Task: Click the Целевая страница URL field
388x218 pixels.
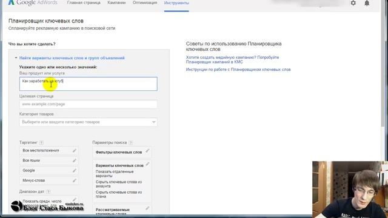Action: (x=89, y=104)
